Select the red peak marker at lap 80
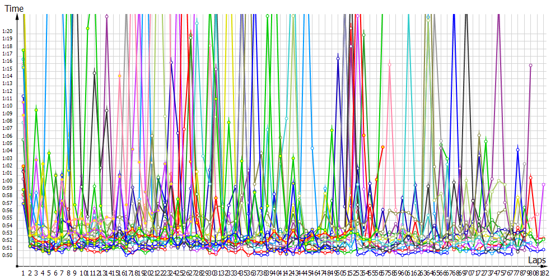This screenshot has height=280, width=560. pyautogui.click(x=530, y=178)
